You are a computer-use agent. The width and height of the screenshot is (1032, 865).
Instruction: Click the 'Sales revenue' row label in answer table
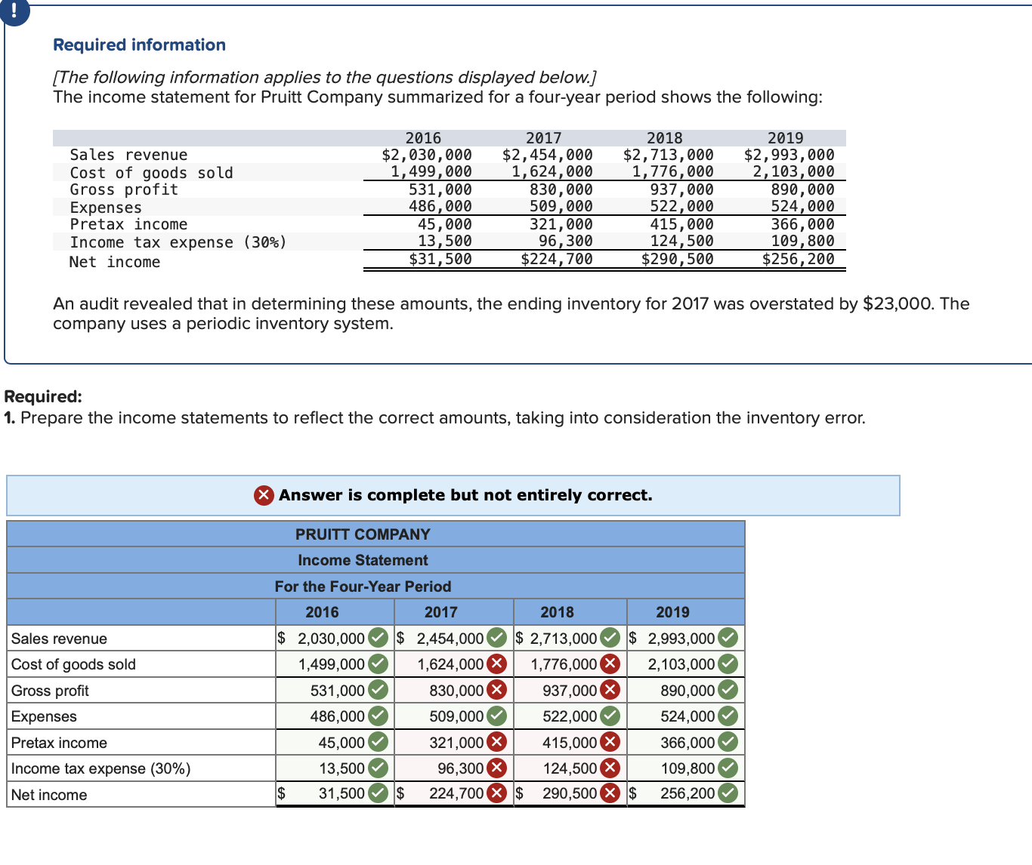click(59, 639)
